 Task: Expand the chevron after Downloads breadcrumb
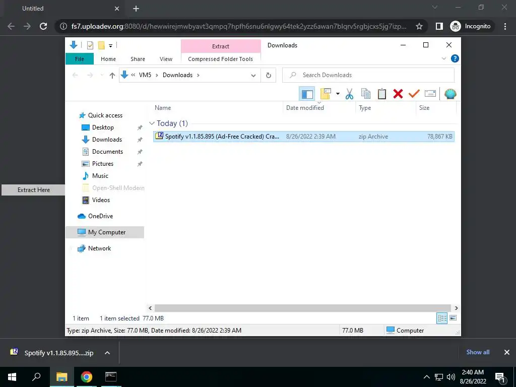(198, 76)
